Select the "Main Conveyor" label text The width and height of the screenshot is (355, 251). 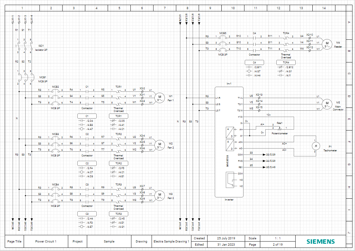[338, 108]
